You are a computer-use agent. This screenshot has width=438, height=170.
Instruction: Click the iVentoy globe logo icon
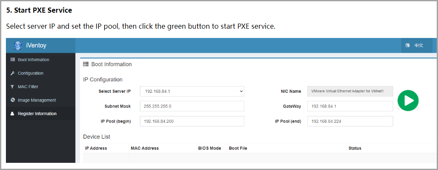point(18,46)
